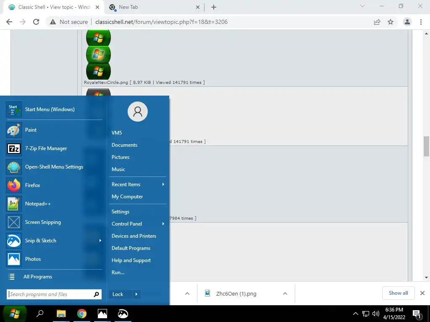
Task: Click the Not secure warning icon
Action: (x=53, y=22)
